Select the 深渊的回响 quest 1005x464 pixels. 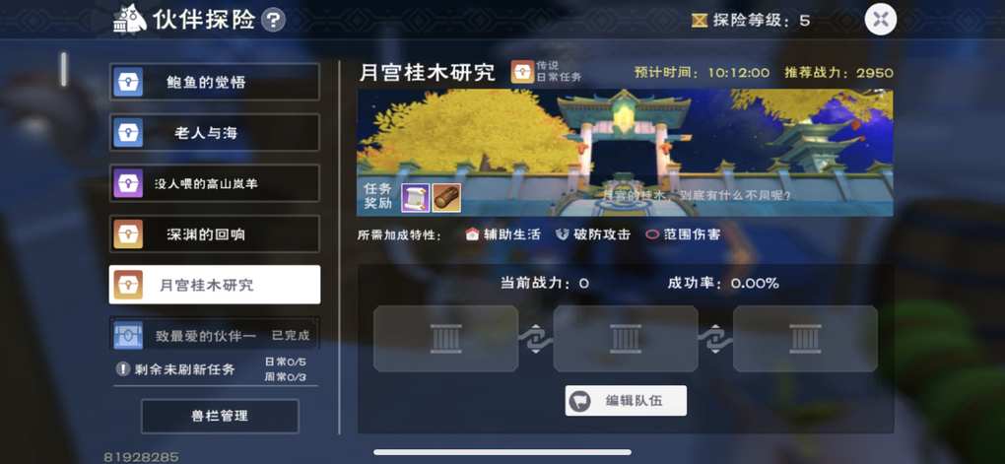point(215,233)
